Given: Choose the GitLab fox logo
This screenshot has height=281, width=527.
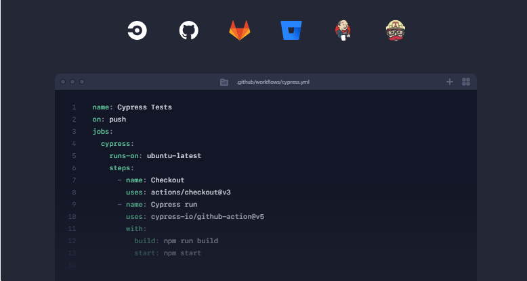Looking at the screenshot, I should pos(240,30).
